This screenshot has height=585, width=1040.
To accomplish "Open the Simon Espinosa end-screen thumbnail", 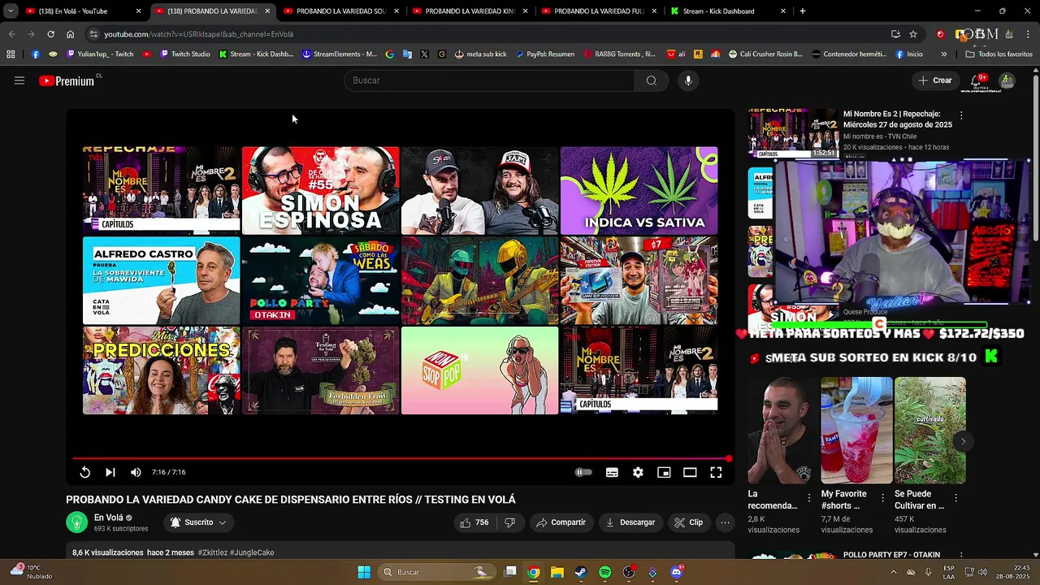I will 320,190.
